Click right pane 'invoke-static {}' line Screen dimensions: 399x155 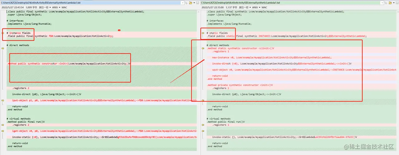285,137
